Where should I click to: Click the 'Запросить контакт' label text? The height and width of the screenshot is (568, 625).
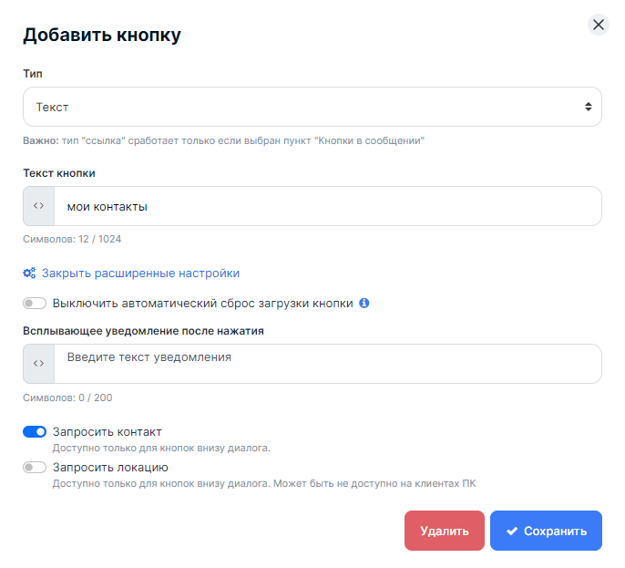coord(108,431)
